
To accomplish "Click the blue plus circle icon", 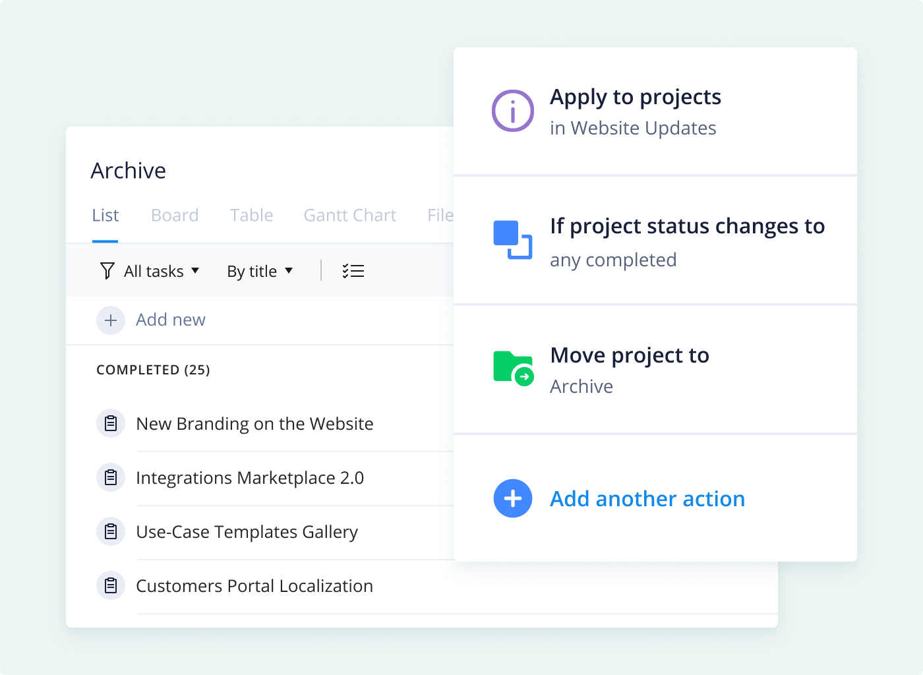I will pyautogui.click(x=513, y=498).
